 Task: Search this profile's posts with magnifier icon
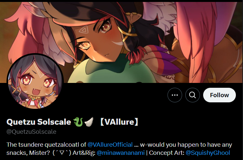(192, 95)
